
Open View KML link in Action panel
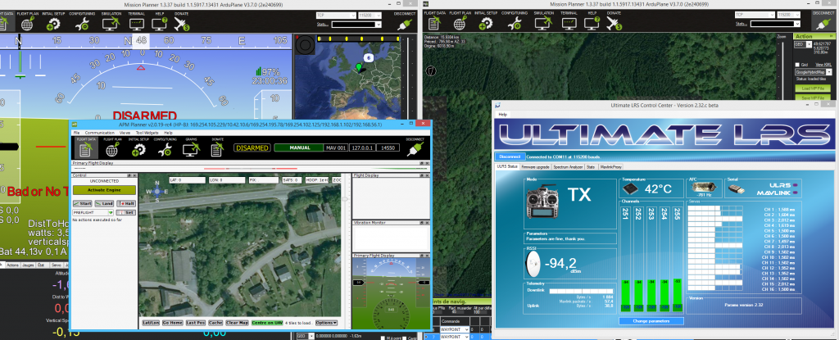click(823, 64)
